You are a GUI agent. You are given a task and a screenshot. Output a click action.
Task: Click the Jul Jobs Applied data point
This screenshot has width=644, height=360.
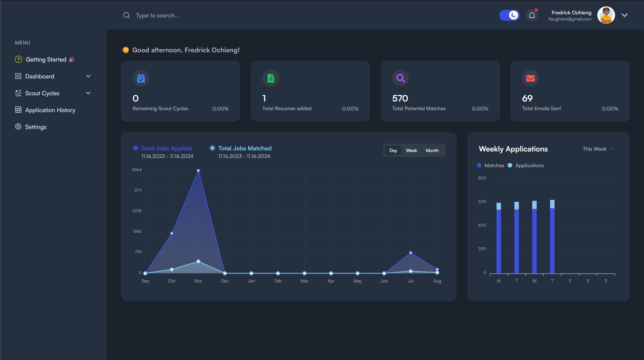411,253
